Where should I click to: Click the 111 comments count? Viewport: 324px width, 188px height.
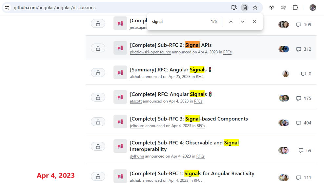304,178
